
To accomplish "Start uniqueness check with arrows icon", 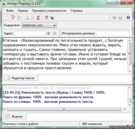I will (x=46, y=18).
